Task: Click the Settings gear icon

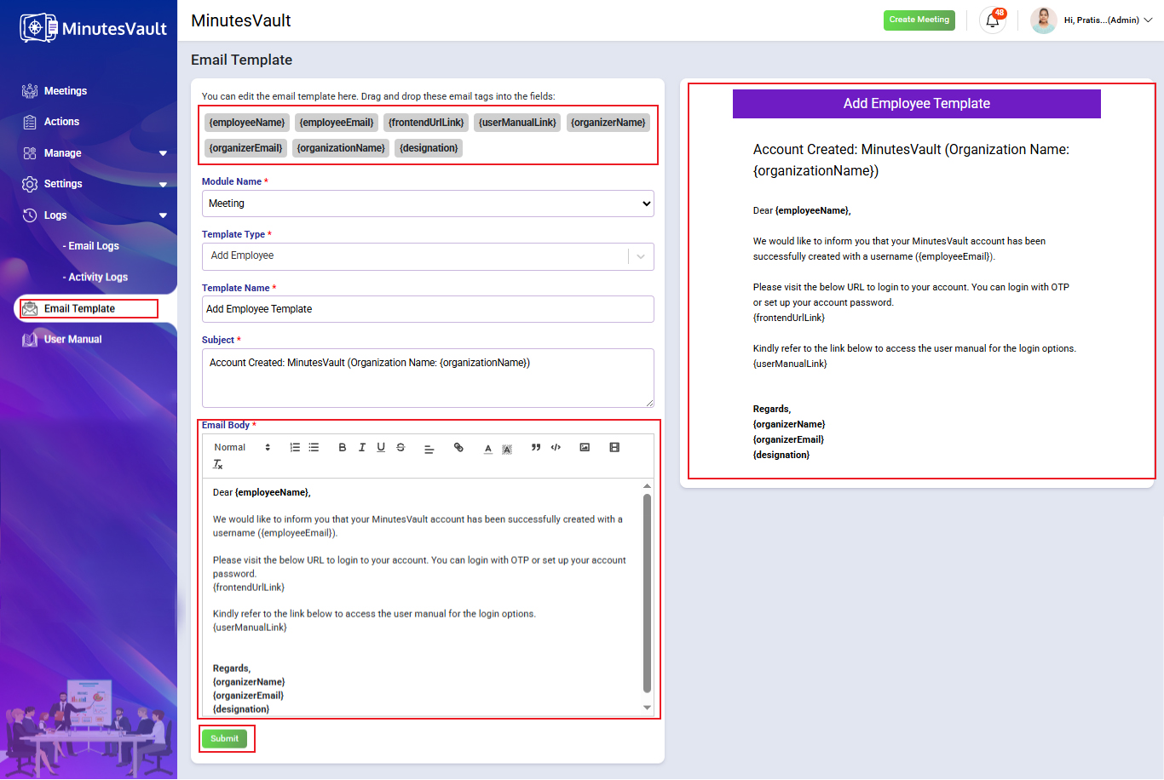Action: pos(30,184)
